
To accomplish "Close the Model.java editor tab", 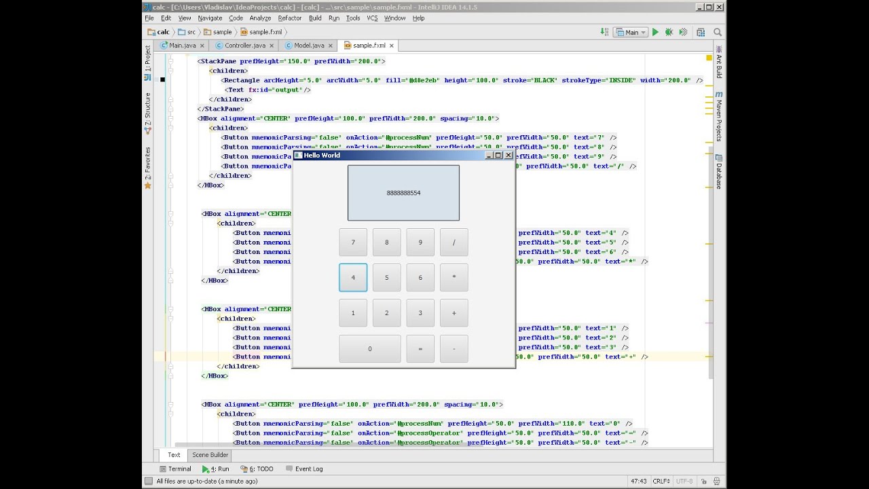I will click(x=331, y=46).
